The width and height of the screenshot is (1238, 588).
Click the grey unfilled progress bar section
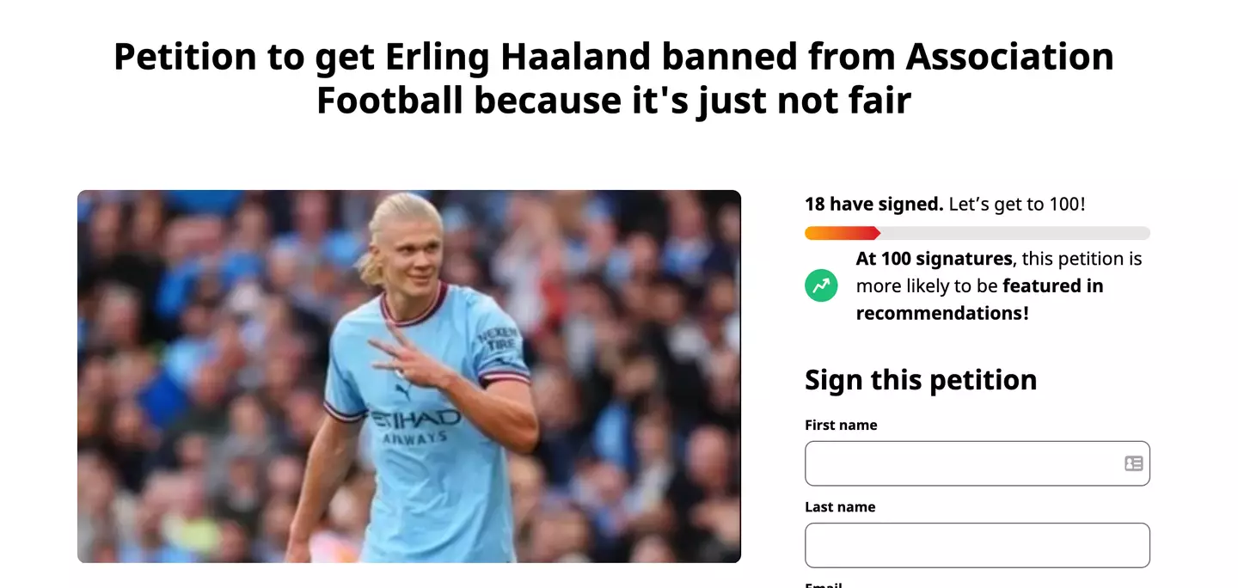click(x=1015, y=233)
